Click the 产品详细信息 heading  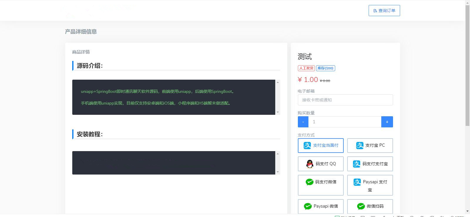click(x=81, y=32)
